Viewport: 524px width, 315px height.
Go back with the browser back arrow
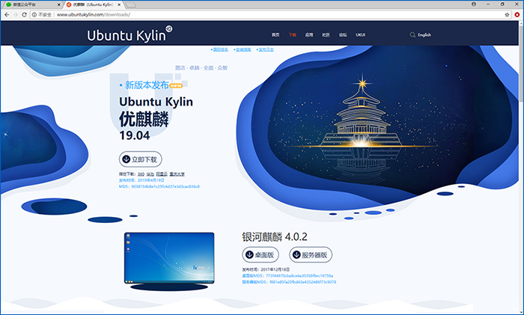pos(7,15)
